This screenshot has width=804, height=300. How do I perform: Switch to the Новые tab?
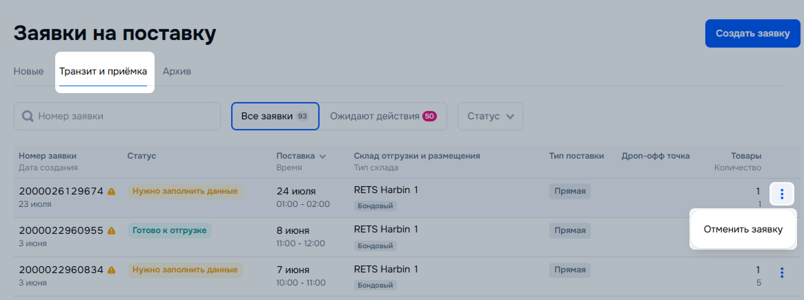(28, 71)
